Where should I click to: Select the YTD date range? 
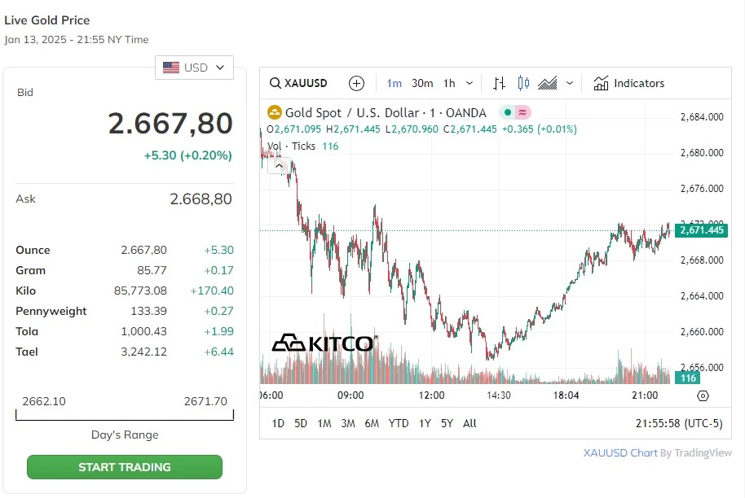[x=399, y=423]
